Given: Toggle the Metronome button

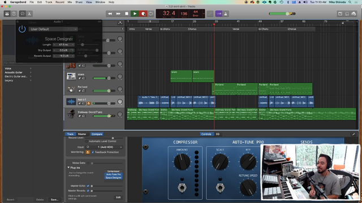Looking at the screenshot, I should click(226, 14).
